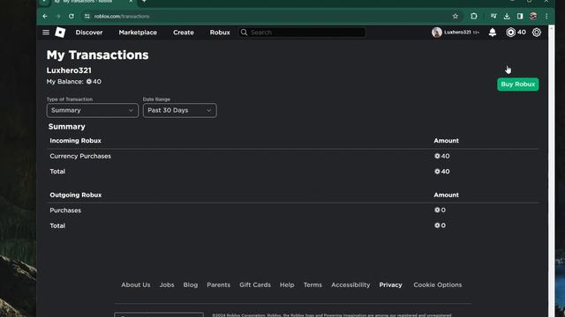Open Accessibility footer link

pyautogui.click(x=350, y=284)
